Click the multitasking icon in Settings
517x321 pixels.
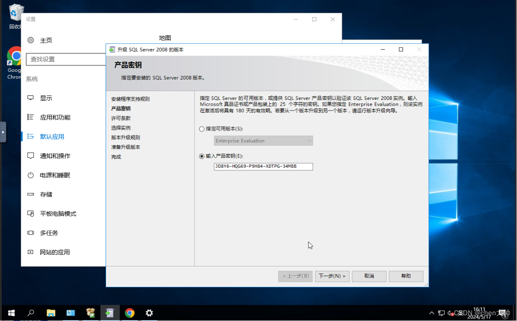point(31,233)
